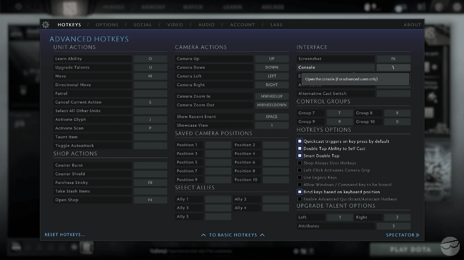Go to the Audio tab

[206, 25]
